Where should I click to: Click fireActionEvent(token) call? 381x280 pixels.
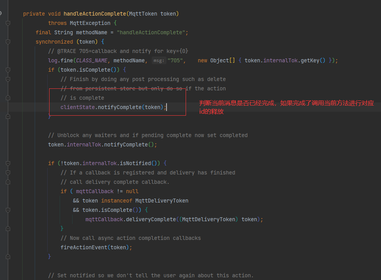coord(95,248)
